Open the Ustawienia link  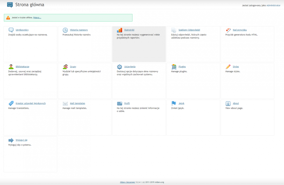[130, 66]
